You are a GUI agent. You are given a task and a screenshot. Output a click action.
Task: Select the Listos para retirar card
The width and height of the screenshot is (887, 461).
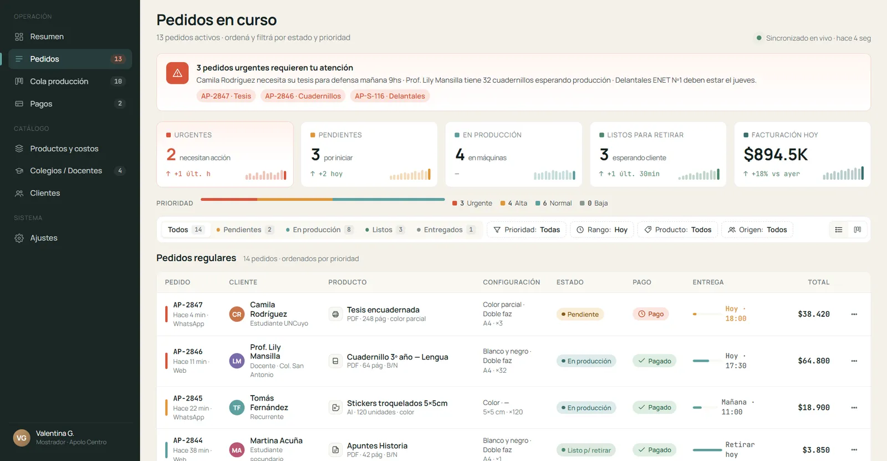coord(658,154)
